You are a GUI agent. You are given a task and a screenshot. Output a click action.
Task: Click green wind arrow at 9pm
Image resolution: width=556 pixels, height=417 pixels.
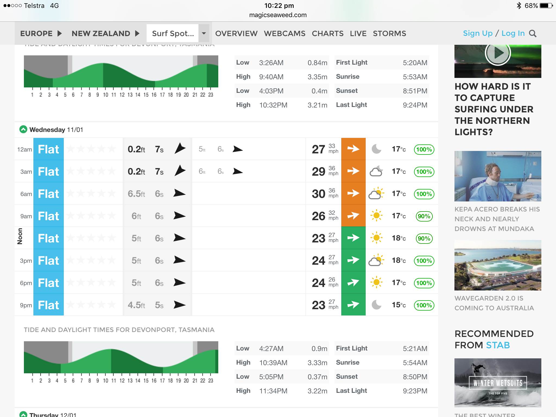click(353, 305)
